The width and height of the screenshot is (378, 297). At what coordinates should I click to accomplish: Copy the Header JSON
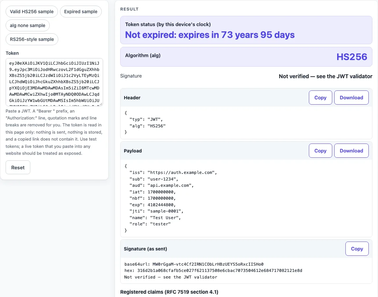[320, 98]
